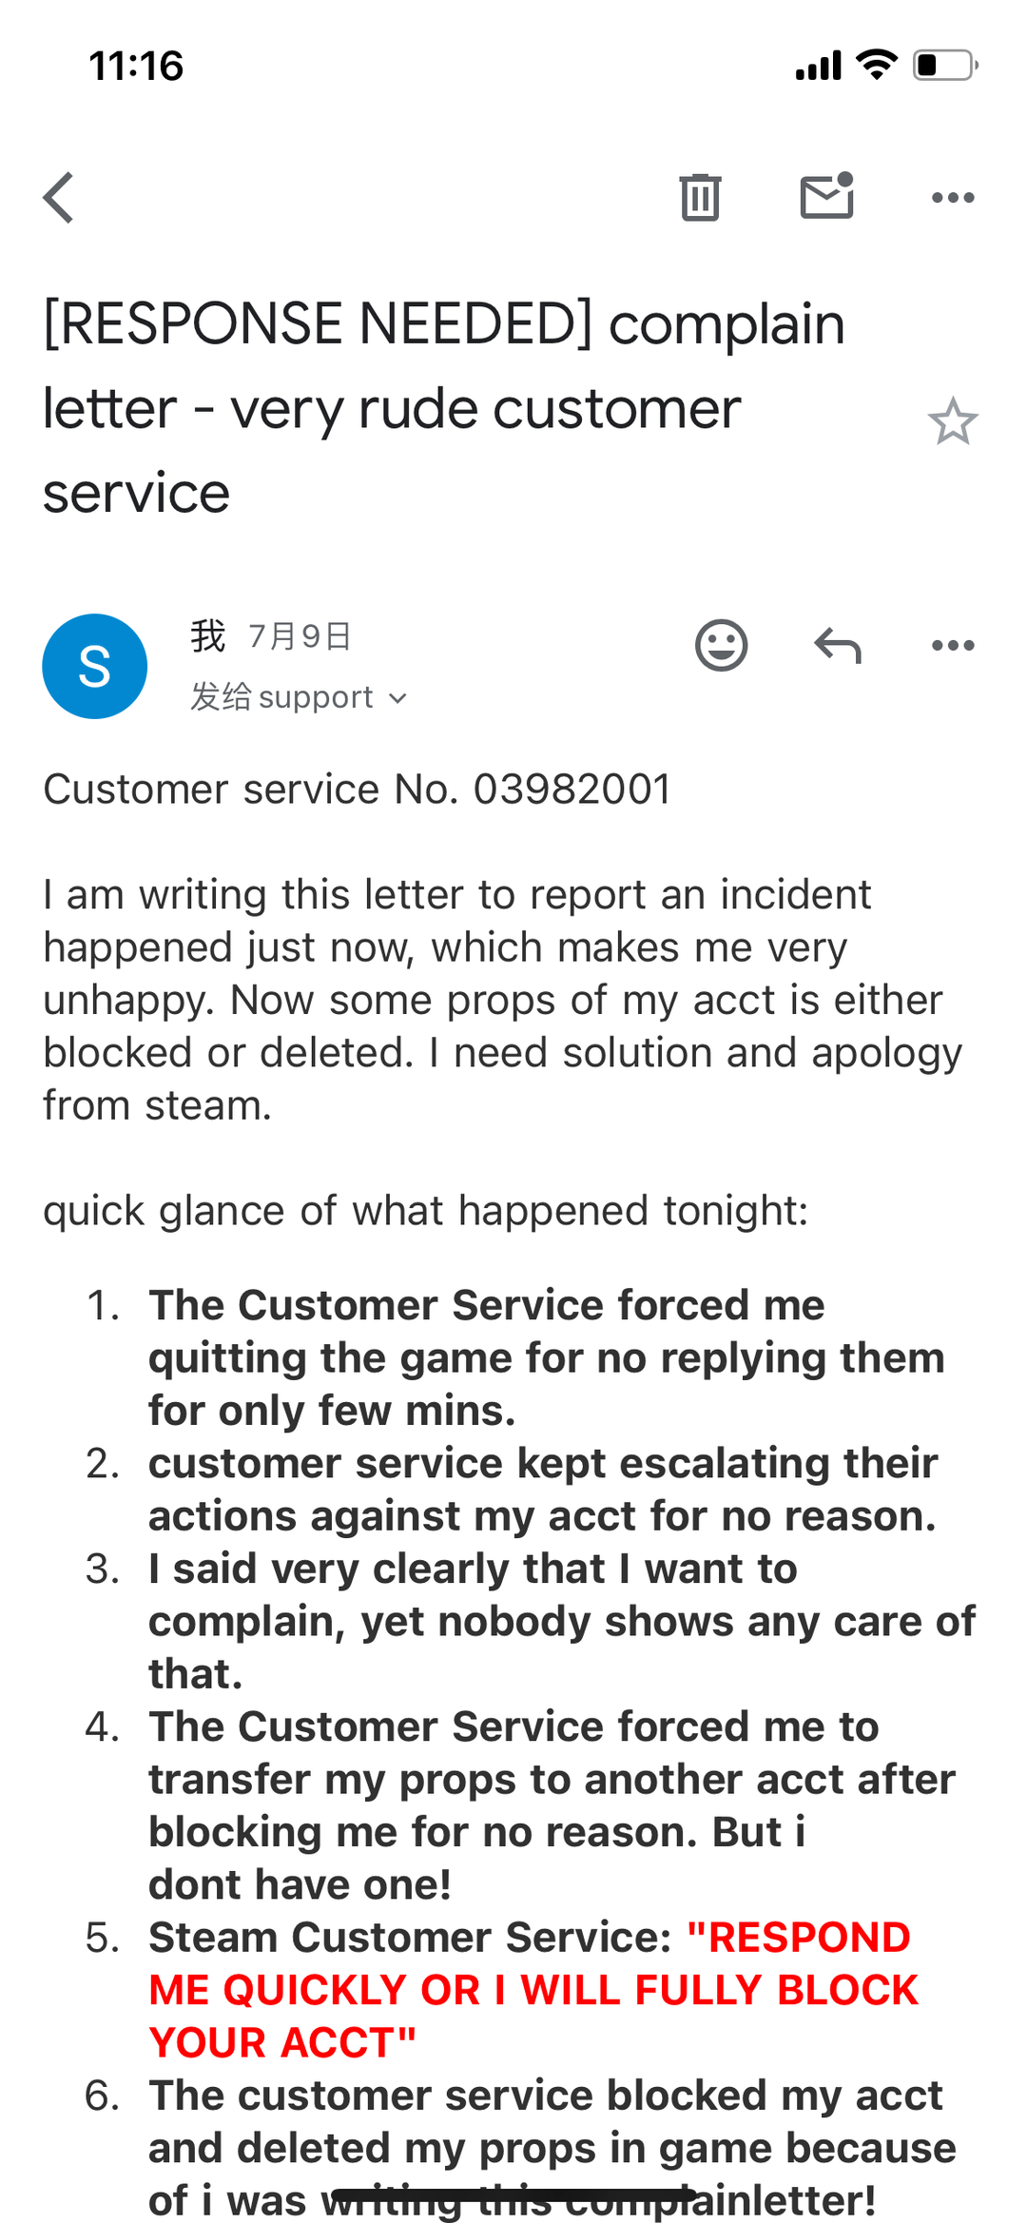This screenshot has width=1027, height=2223.
Task: Tap the 11:16 clock in status bar
Action: tap(136, 67)
